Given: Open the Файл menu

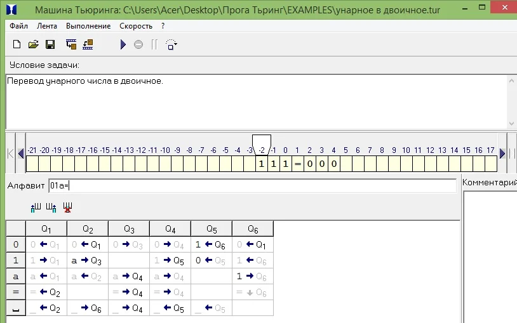Looking at the screenshot, I should click(18, 26).
